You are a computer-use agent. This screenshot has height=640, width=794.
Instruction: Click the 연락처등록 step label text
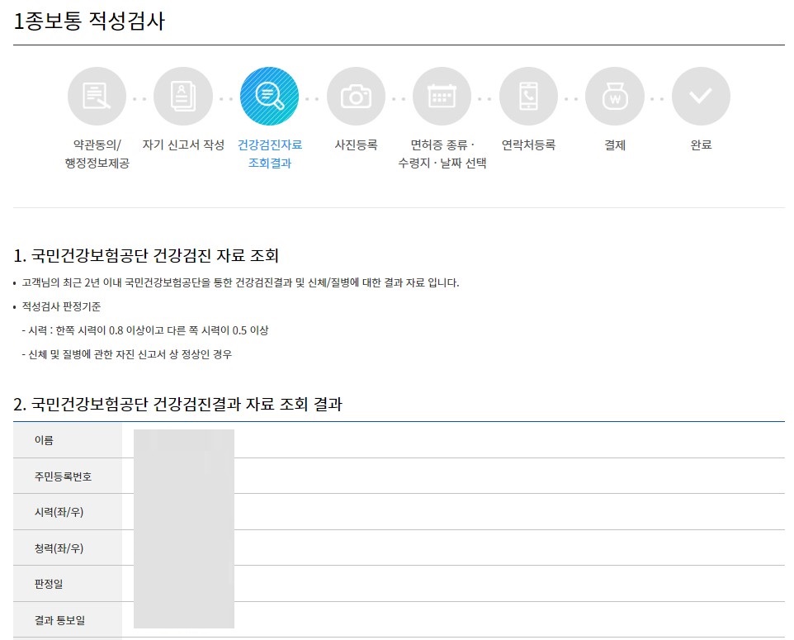[528, 142]
